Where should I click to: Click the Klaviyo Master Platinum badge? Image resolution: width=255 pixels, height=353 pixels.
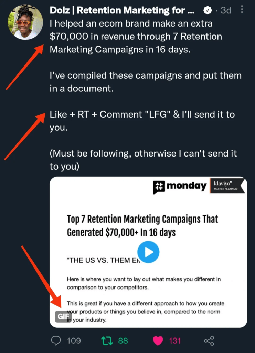[227, 186]
